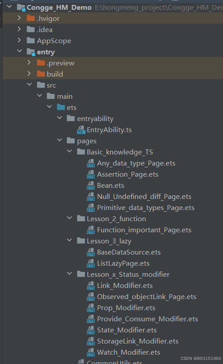Expand the .idea folder
Viewport: 223px width, 364px height.
[19, 29]
